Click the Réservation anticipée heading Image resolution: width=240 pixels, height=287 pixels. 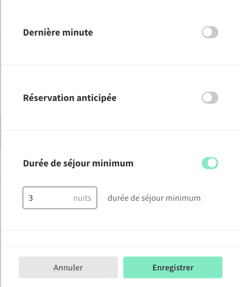coord(70,98)
